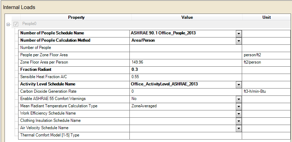Click the Property column header
This screenshot has height=142, width=292.
76,17
